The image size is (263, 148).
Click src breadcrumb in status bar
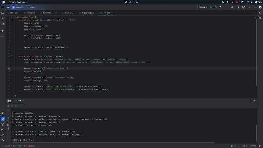pos(14,146)
